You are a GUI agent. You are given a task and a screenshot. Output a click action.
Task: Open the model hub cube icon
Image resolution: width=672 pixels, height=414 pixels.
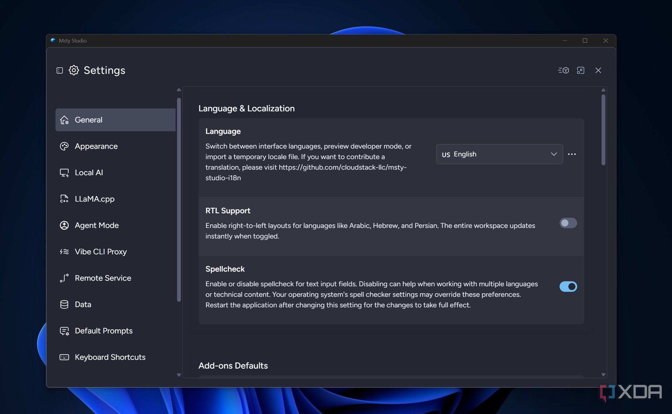563,70
